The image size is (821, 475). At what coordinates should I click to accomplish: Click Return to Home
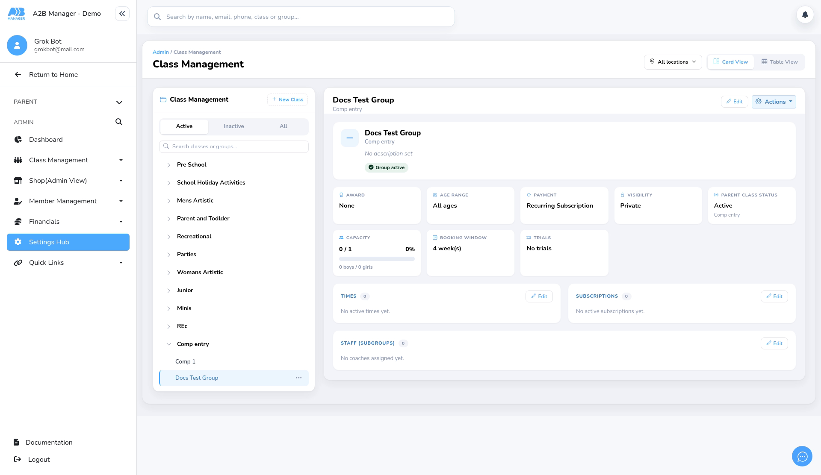click(53, 75)
